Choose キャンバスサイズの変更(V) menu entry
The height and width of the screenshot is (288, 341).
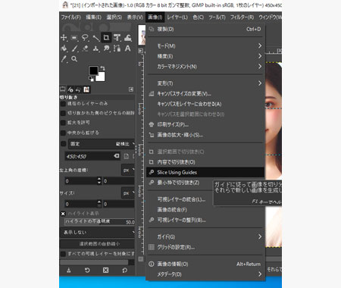205,94
